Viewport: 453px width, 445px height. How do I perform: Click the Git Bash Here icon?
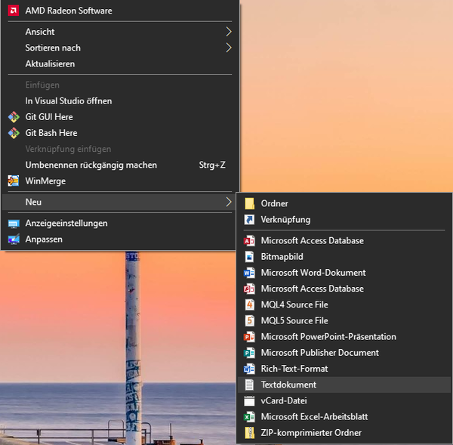point(13,133)
